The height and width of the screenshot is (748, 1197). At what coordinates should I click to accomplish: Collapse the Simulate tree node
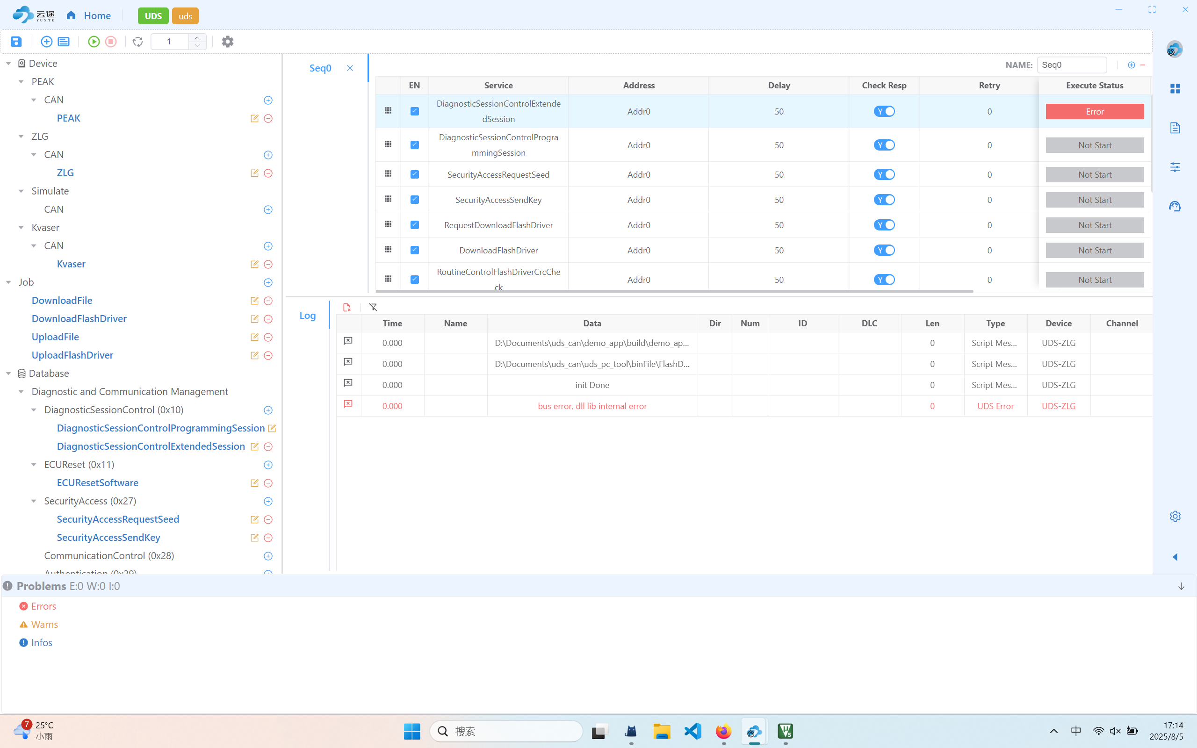click(x=21, y=191)
